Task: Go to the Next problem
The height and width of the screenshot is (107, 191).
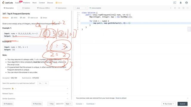Action: point(68,104)
